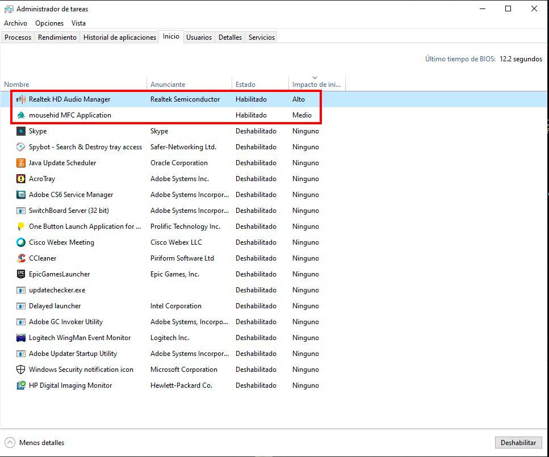Click the updatechecker.exe icon
The image size is (549, 457).
click(x=21, y=290)
